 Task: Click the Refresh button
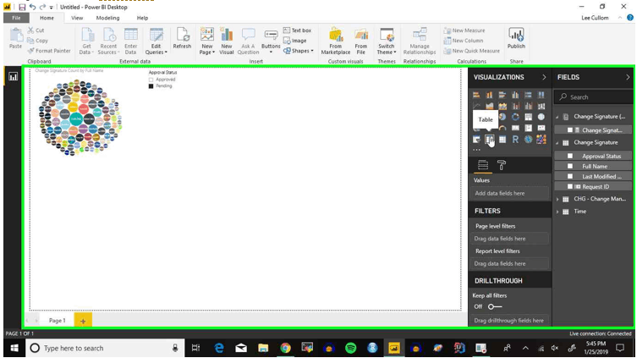[x=182, y=39]
